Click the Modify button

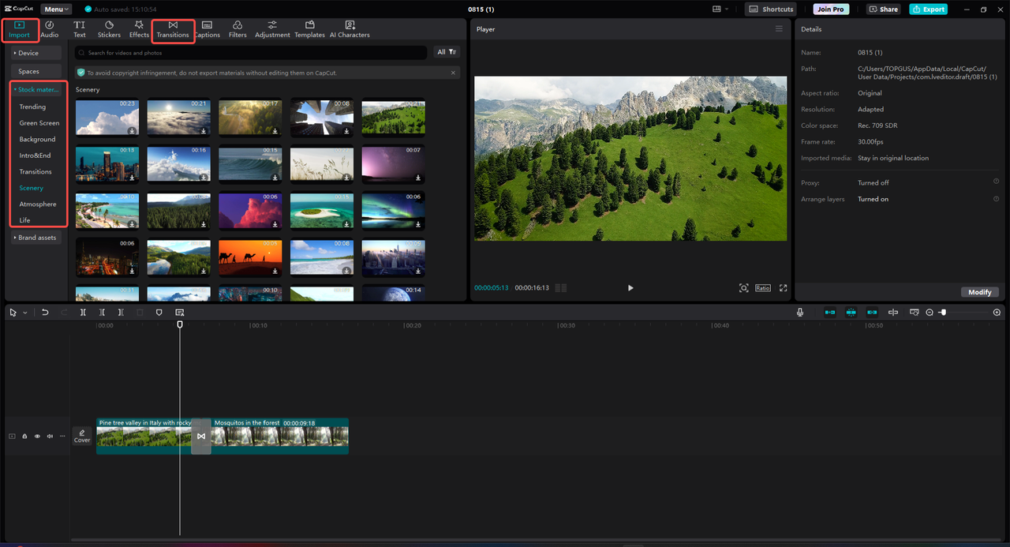click(x=979, y=292)
